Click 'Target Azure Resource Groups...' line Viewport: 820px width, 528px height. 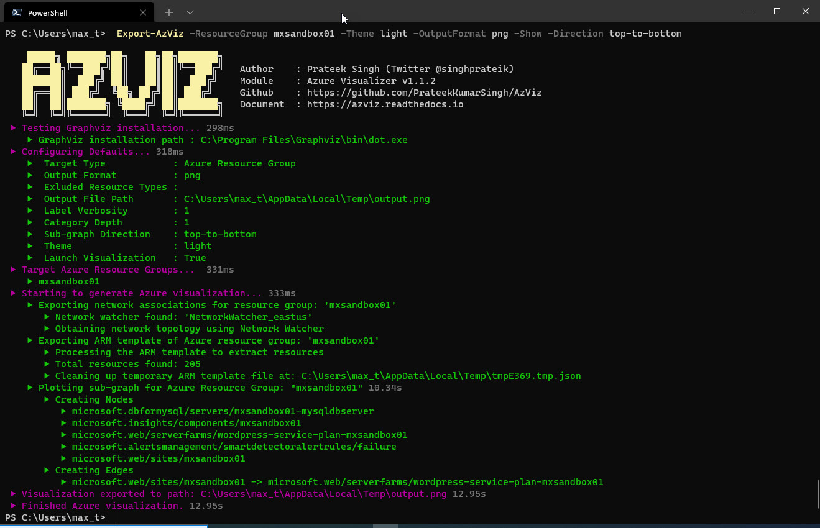[122, 270]
